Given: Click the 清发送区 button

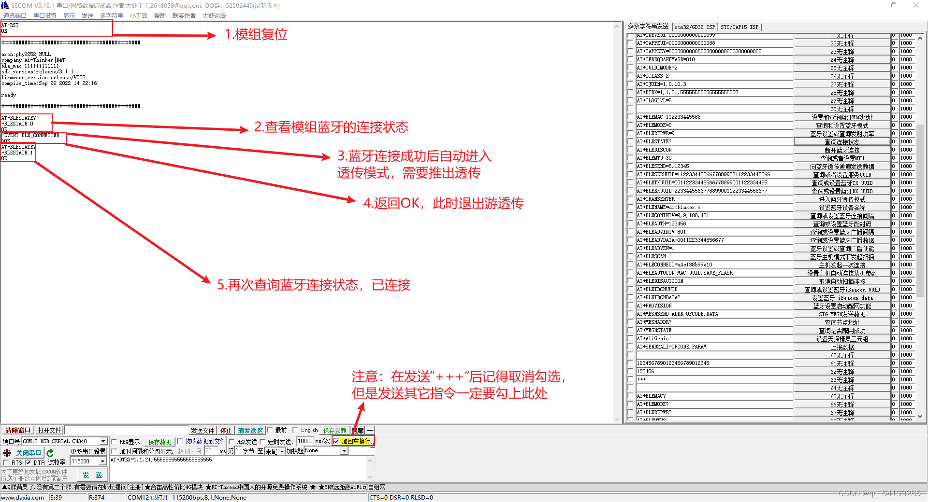Looking at the screenshot, I should (x=250, y=431).
